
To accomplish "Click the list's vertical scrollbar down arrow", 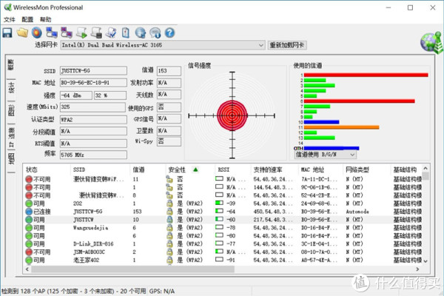I will (x=425, y=261).
